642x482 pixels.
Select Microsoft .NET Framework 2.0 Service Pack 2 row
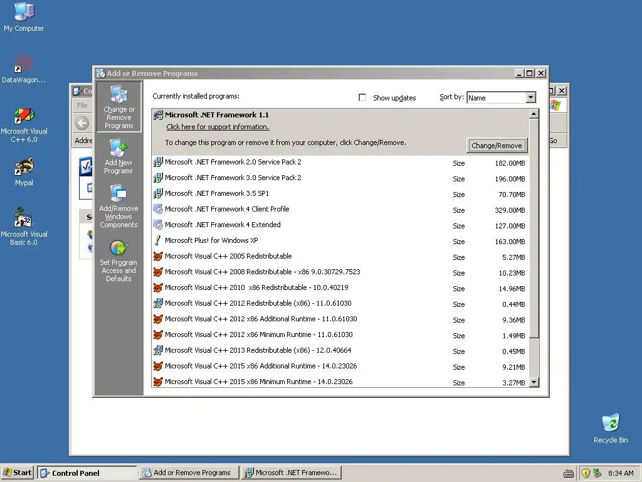(x=340, y=163)
